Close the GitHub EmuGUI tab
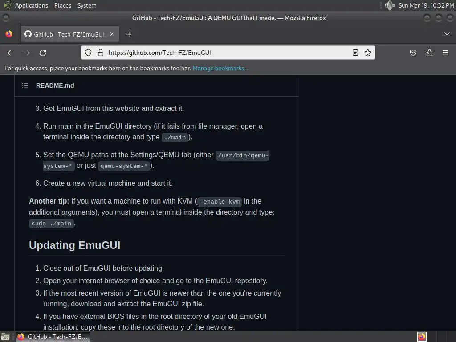The image size is (456, 342). tap(112, 34)
